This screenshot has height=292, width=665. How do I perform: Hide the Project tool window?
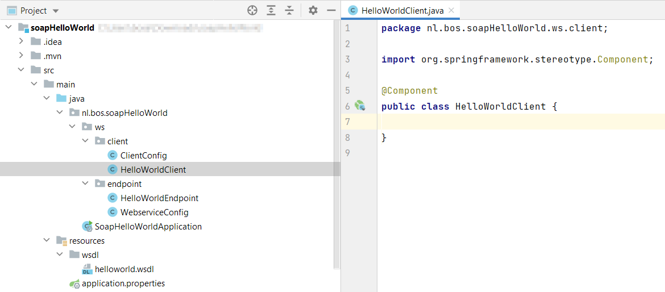(x=331, y=10)
